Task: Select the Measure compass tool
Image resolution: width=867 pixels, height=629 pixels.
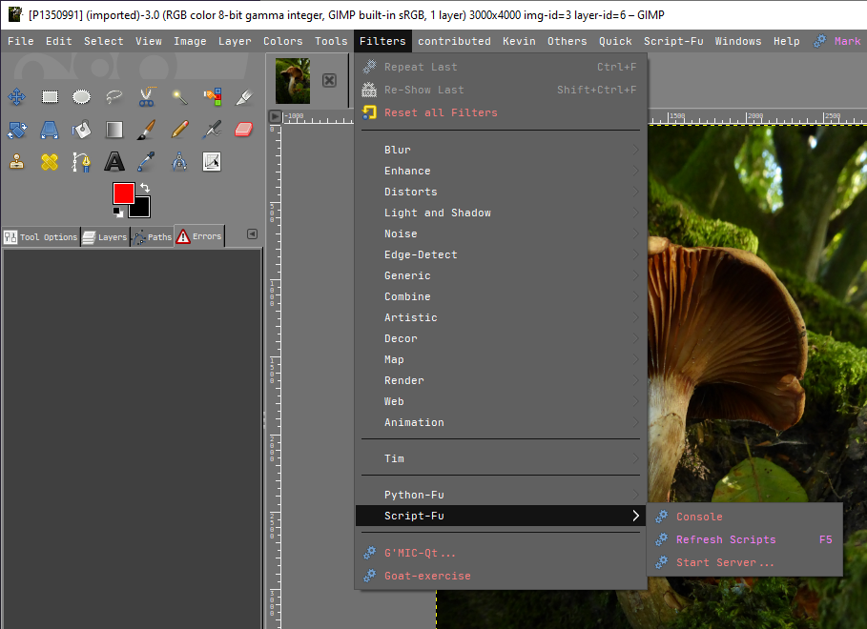Action: point(179,162)
